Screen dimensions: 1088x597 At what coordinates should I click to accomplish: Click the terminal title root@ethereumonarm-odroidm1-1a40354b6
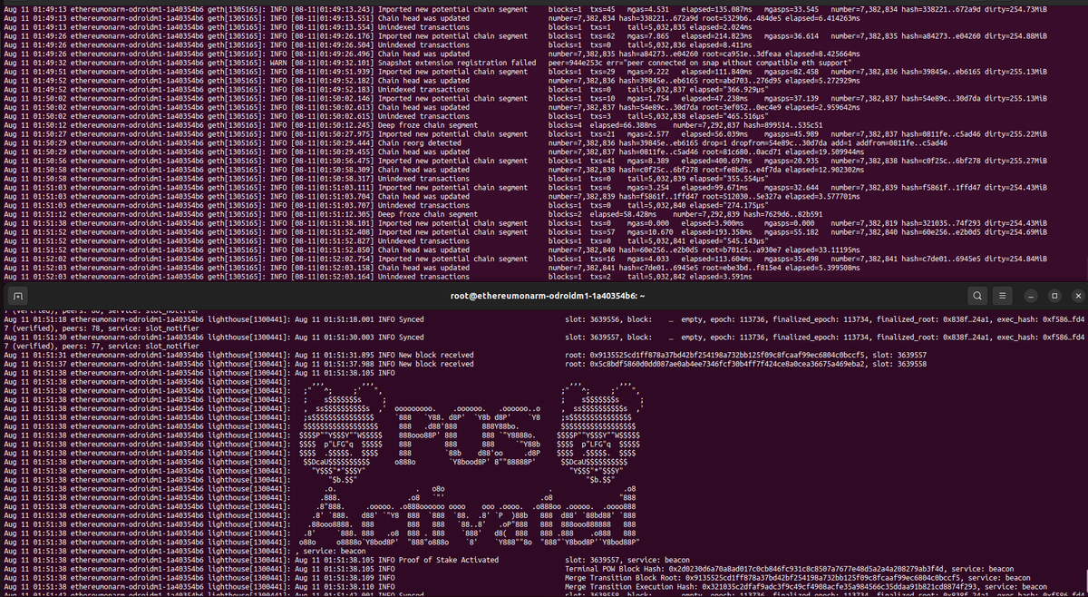[547, 296]
